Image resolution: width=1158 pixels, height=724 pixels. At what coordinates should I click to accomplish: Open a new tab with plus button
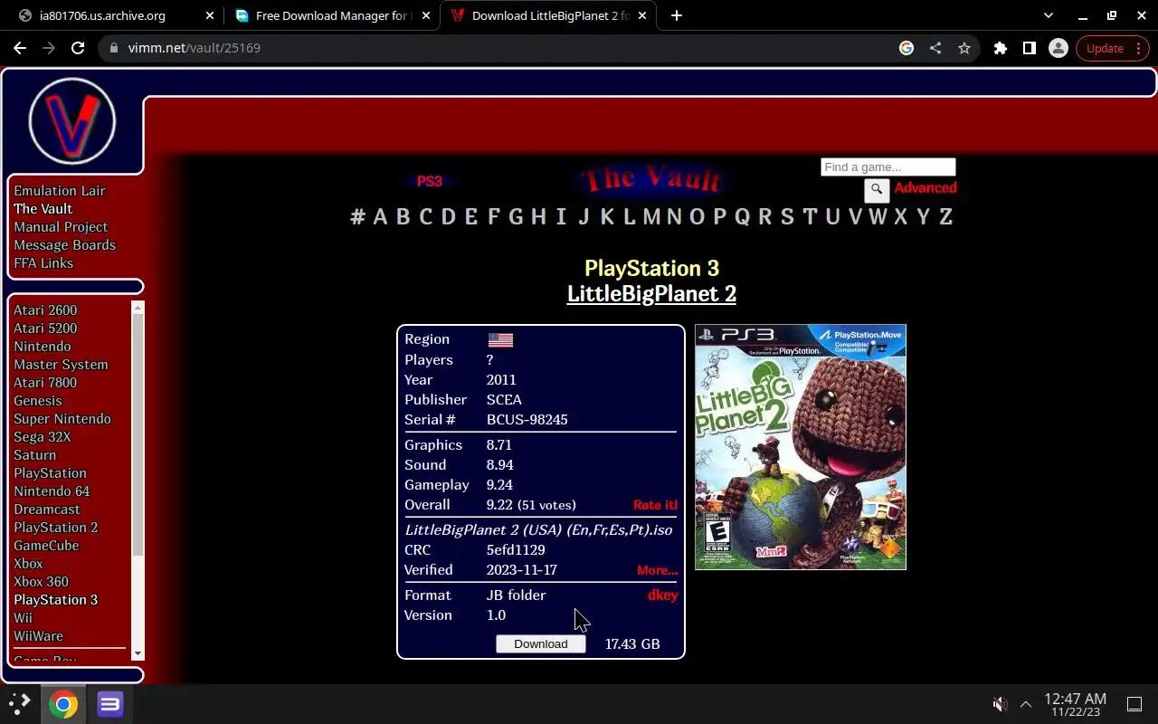[x=676, y=15]
